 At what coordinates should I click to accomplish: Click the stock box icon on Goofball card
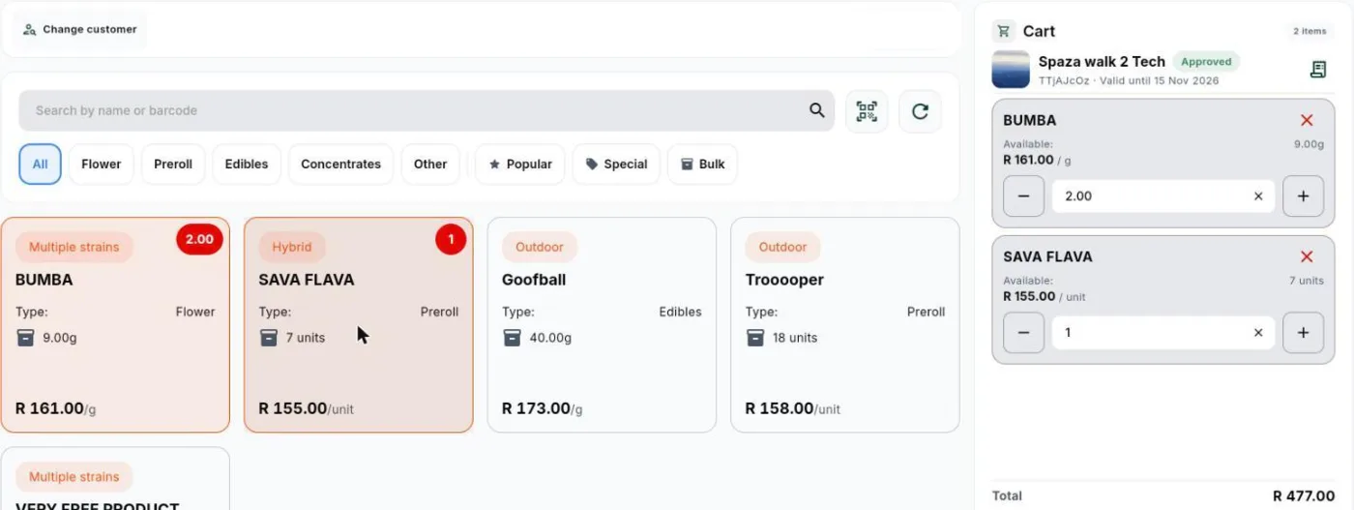pyautogui.click(x=512, y=338)
